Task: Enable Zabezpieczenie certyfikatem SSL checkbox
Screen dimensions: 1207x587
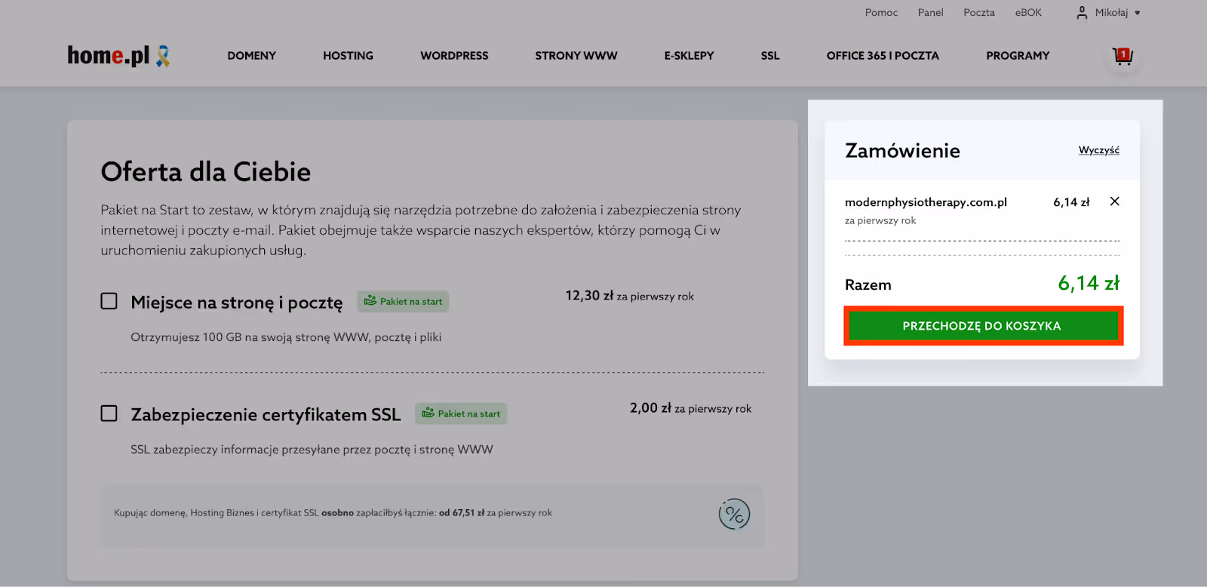Action: pyautogui.click(x=109, y=413)
